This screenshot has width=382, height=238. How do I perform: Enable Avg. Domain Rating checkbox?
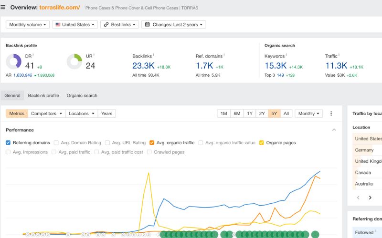[56, 142]
